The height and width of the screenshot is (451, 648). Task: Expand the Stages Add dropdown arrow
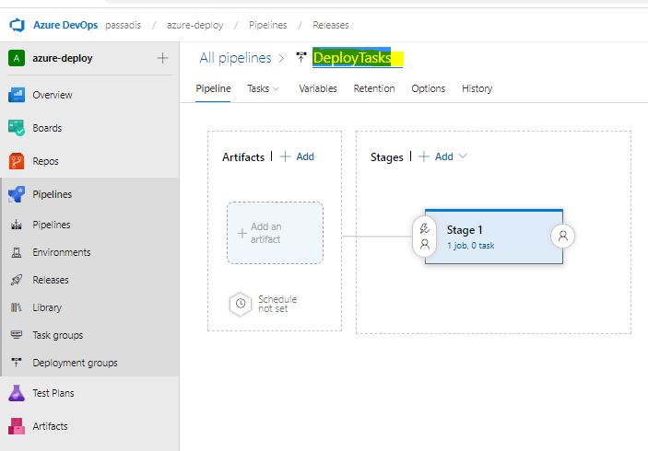[463, 156]
